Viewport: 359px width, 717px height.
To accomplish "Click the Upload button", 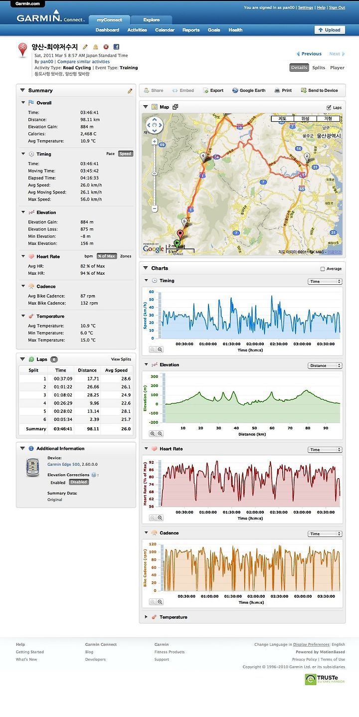I will (x=330, y=30).
